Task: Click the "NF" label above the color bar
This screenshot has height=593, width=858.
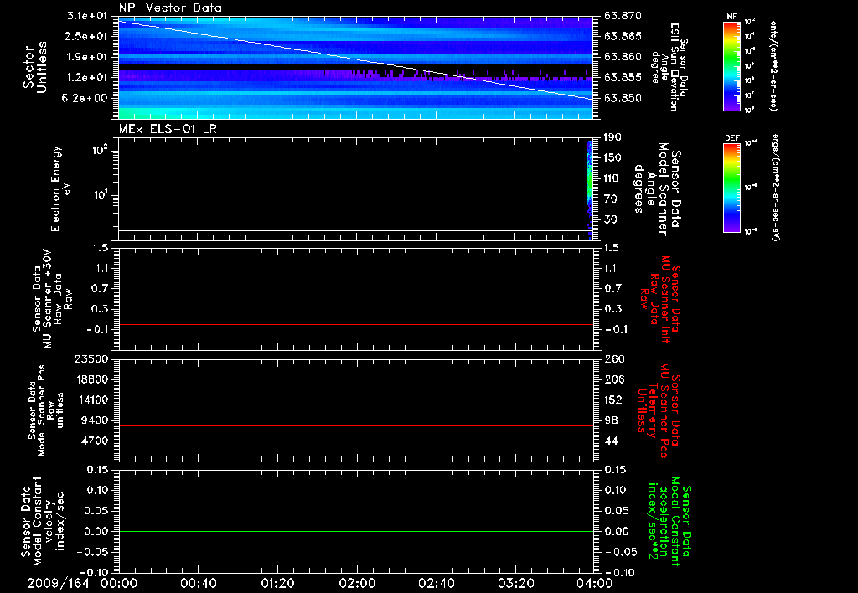Action: [731, 17]
